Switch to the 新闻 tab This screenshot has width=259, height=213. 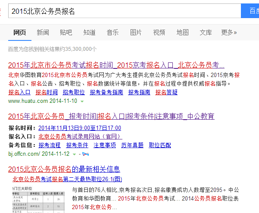[43, 32]
